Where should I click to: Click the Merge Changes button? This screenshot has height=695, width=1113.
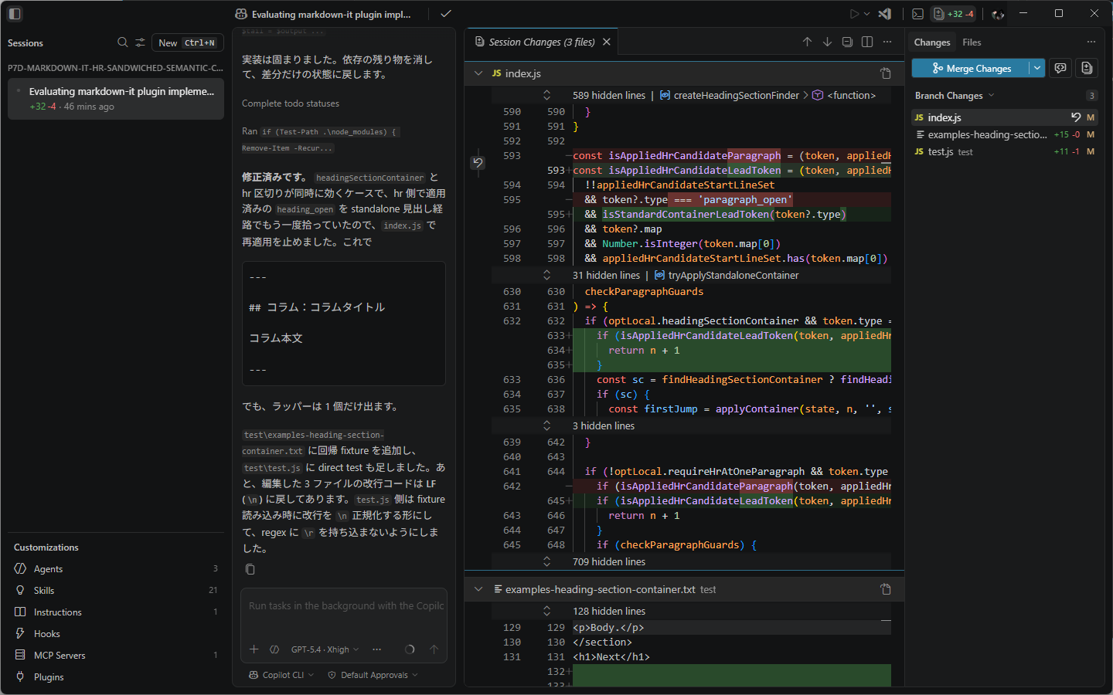pos(971,68)
